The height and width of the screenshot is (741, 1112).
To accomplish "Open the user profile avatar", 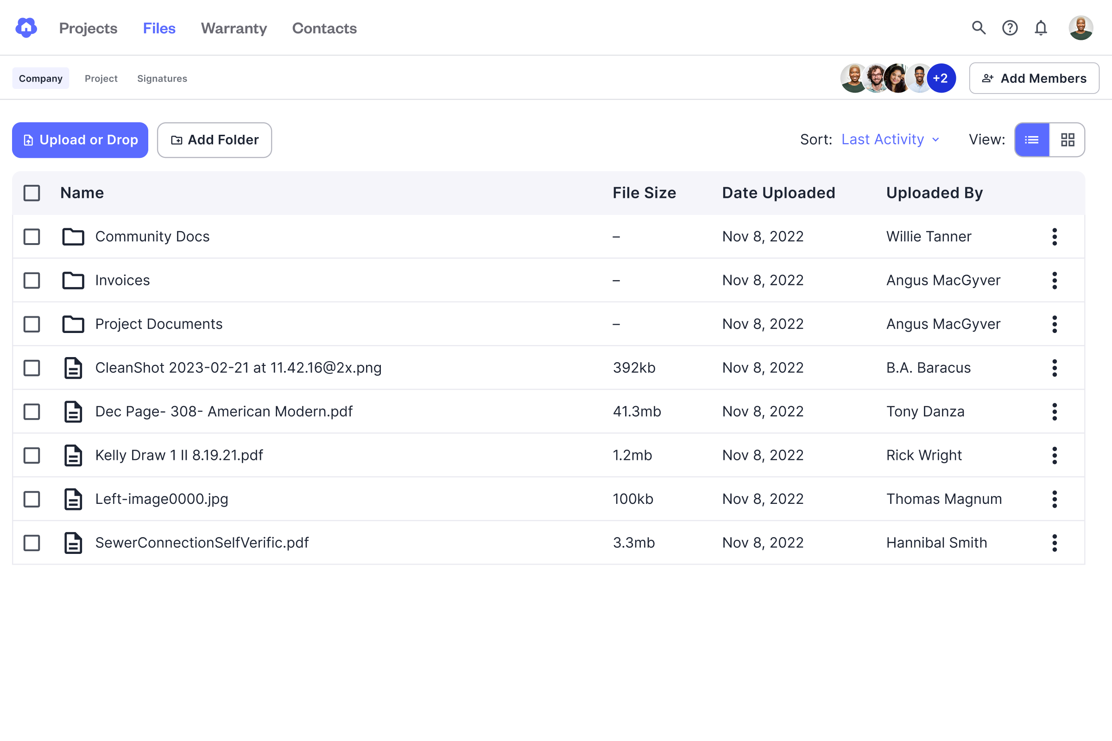I will 1080,28.
